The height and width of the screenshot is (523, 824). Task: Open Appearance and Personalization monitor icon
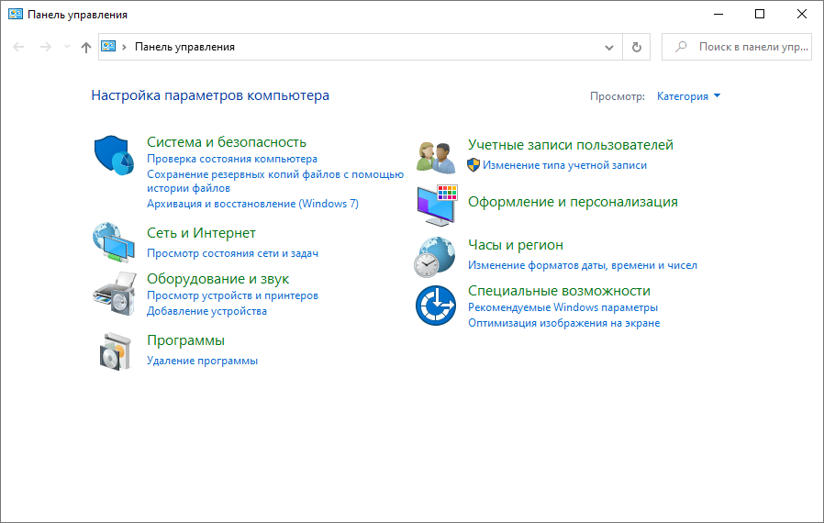(x=435, y=206)
